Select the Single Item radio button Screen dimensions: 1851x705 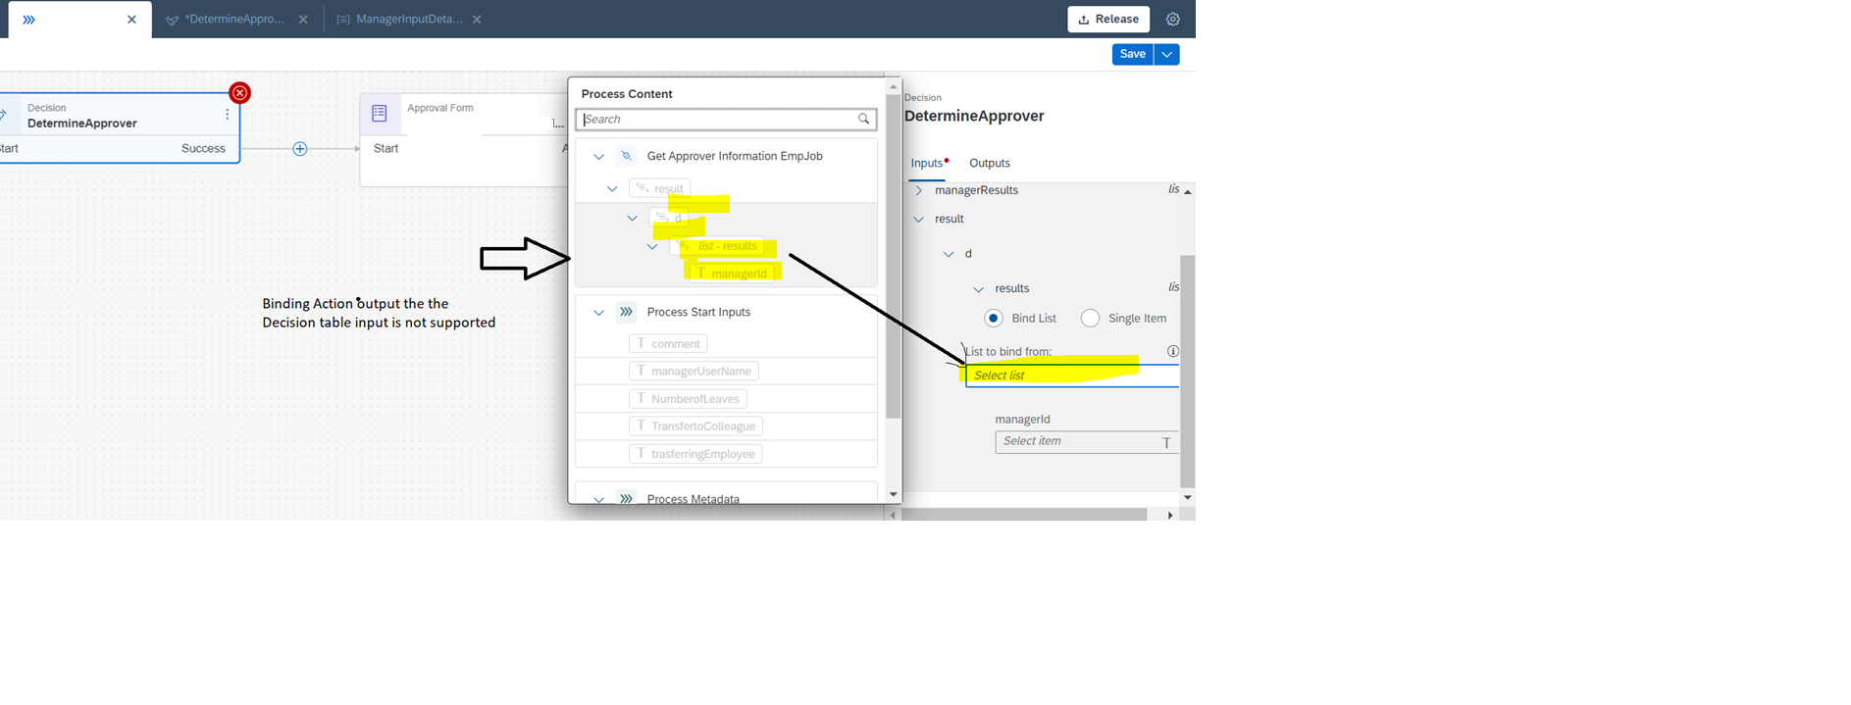coord(1090,319)
